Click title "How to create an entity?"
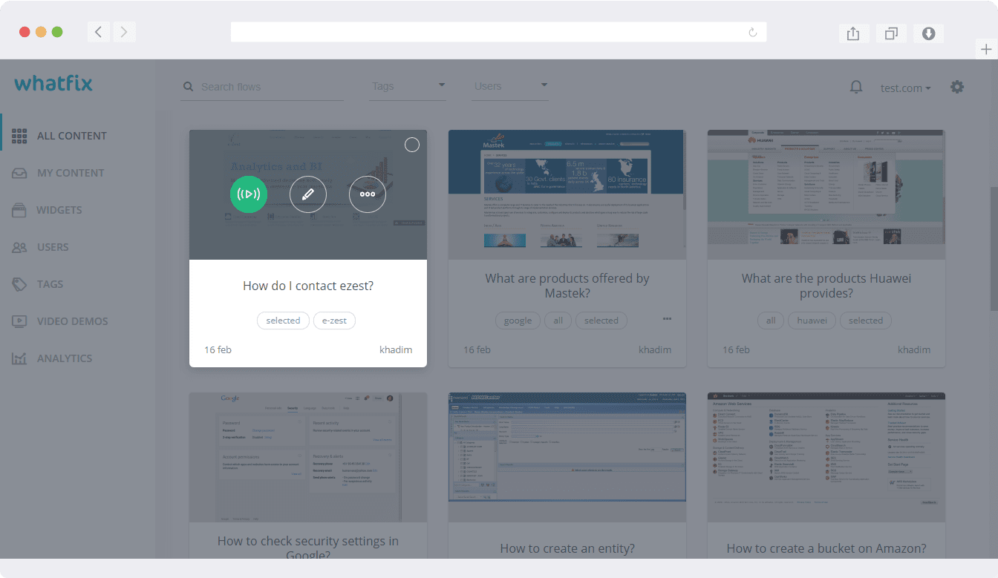998x578 pixels. [x=567, y=548]
